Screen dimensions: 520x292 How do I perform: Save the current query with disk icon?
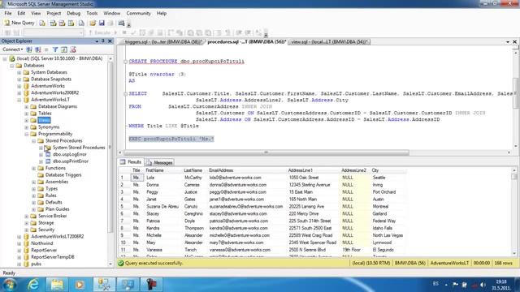tap(102, 23)
